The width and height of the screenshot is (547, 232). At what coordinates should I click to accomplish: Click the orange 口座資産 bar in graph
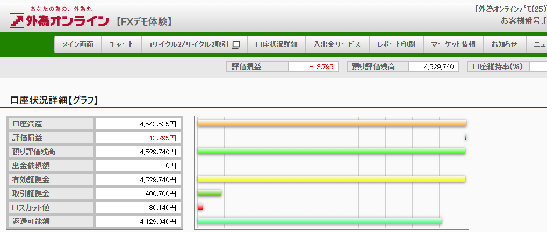pos(331,124)
